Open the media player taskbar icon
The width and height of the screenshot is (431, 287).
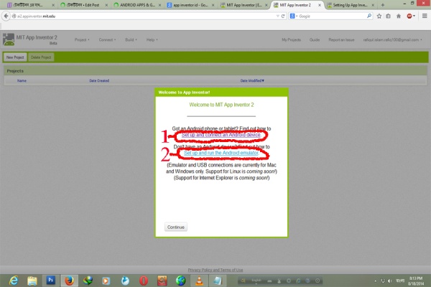pyautogui.click(x=106, y=281)
